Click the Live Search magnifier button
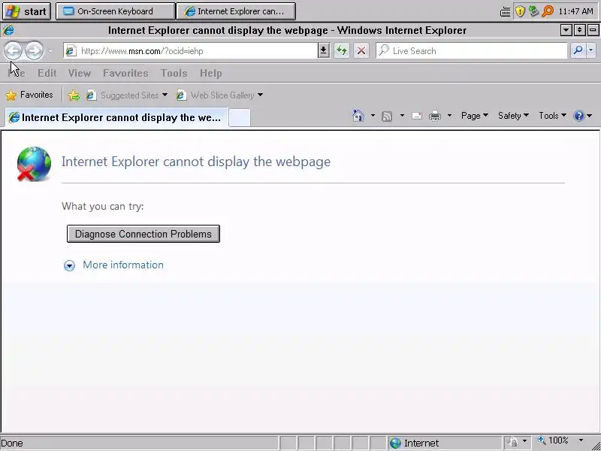Image resolution: width=601 pixels, height=451 pixels. [578, 50]
